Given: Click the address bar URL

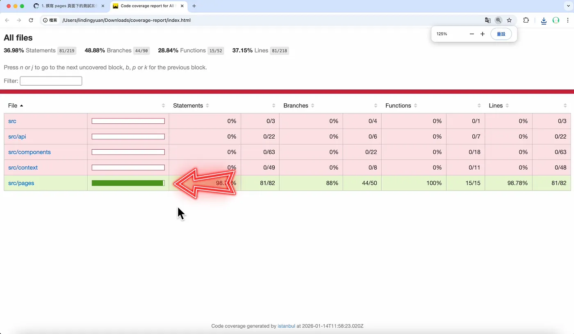Looking at the screenshot, I should click(127, 20).
